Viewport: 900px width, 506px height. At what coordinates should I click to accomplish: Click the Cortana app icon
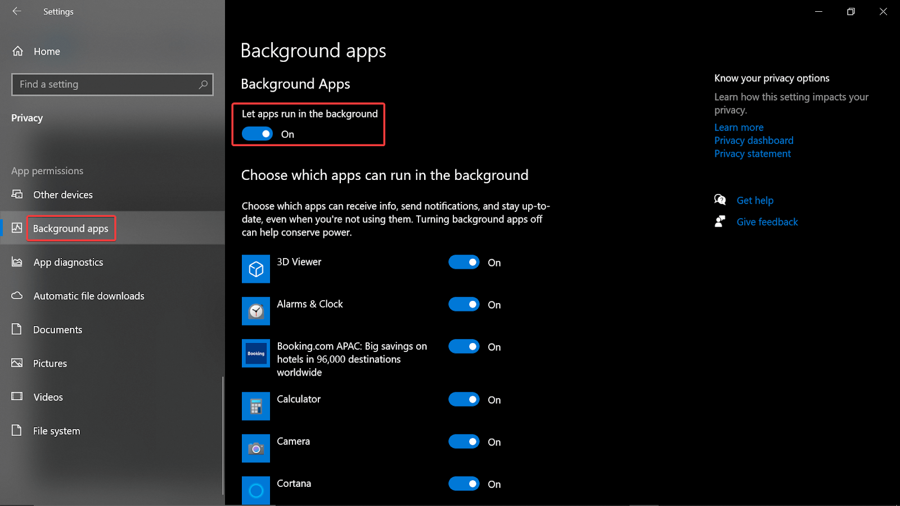coord(256,490)
